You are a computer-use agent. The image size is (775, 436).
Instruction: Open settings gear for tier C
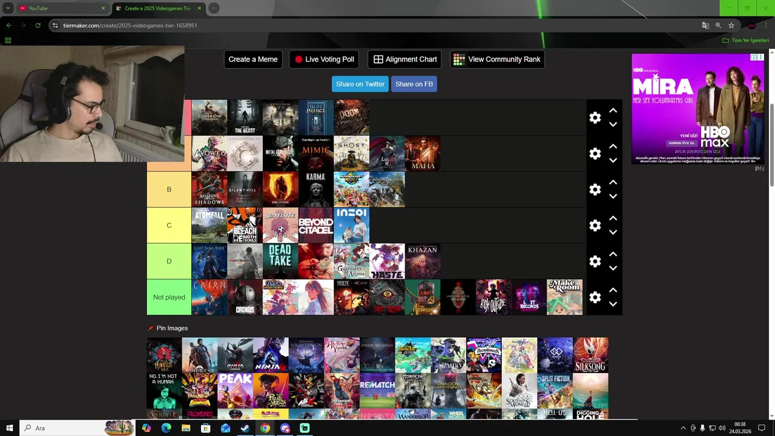click(595, 225)
